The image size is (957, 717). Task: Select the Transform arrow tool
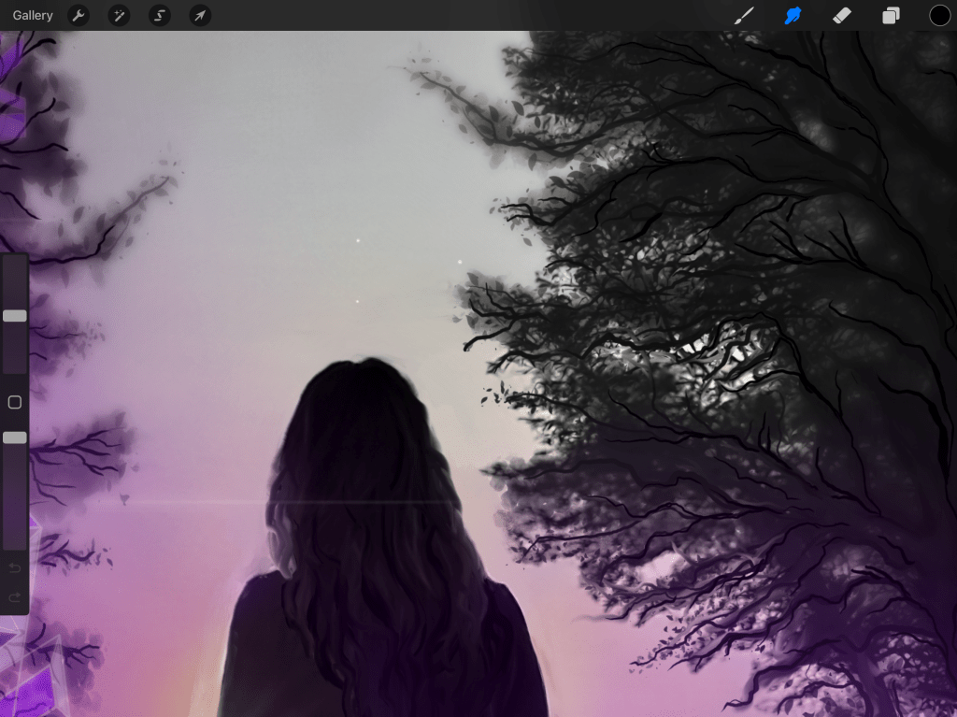tap(200, 16)
